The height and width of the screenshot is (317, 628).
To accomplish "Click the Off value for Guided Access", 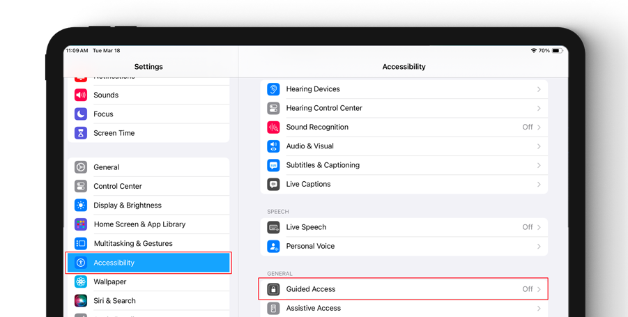I will tap(528, 289).
